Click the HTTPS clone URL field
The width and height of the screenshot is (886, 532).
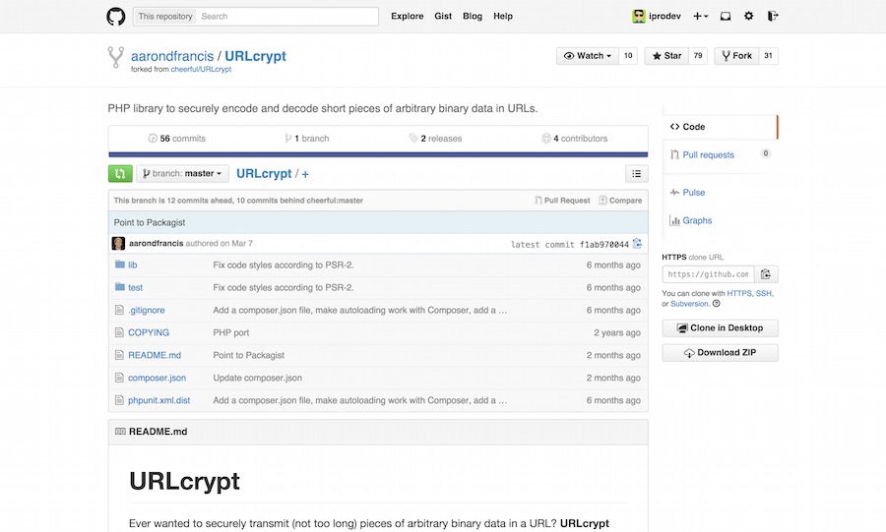tap(708, 274)
